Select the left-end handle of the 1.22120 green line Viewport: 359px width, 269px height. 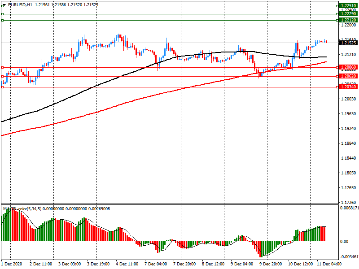[x=3, y=20]
